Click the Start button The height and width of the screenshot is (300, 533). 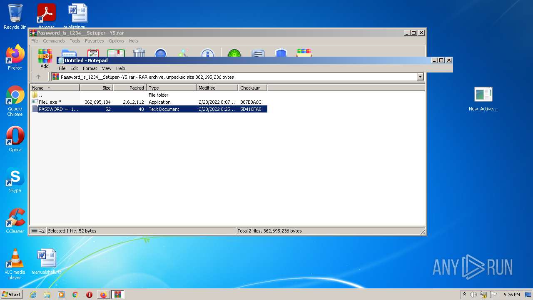pos(12,295)
